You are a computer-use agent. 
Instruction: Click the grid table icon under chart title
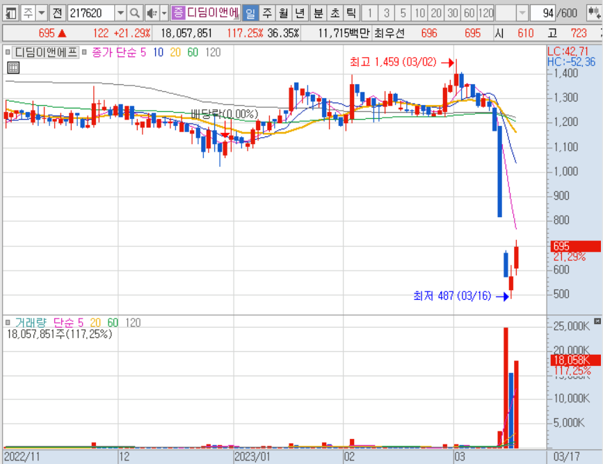13,67
